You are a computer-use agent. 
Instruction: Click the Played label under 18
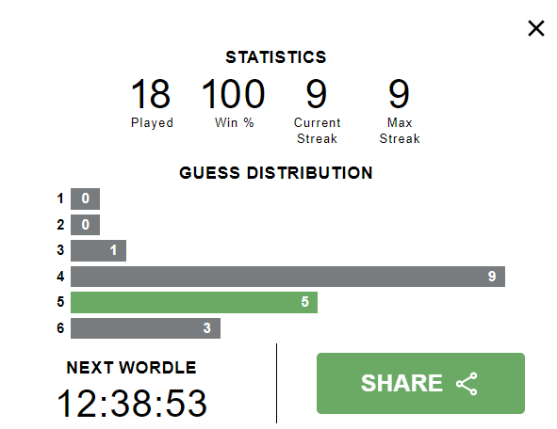tap(152, 123)
